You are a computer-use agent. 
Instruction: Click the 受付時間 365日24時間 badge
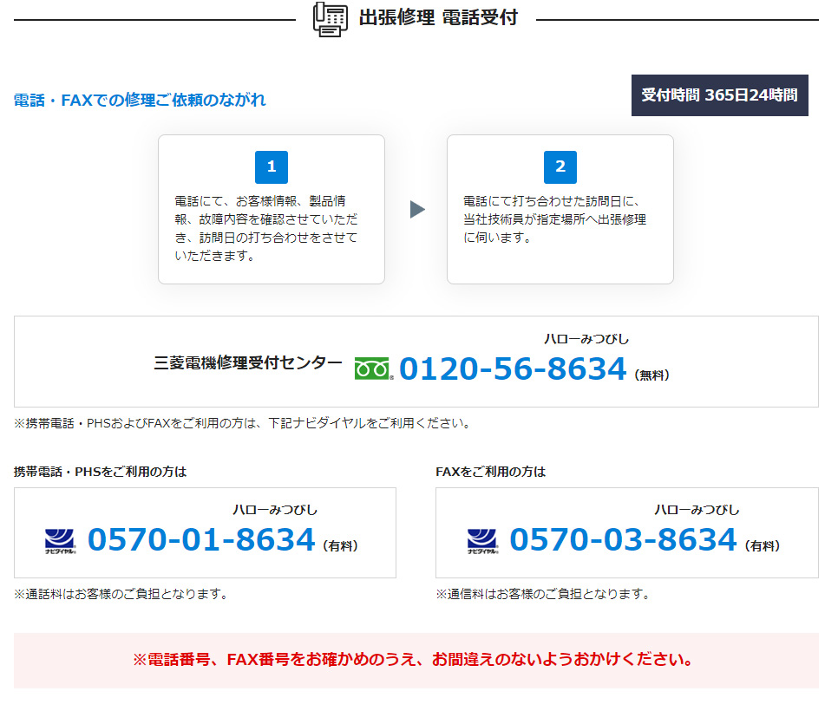tap(719, 95)
